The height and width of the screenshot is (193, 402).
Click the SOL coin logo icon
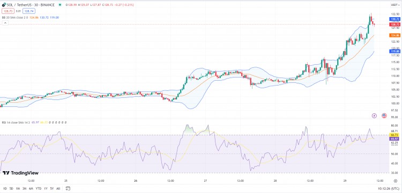[4, 5]
